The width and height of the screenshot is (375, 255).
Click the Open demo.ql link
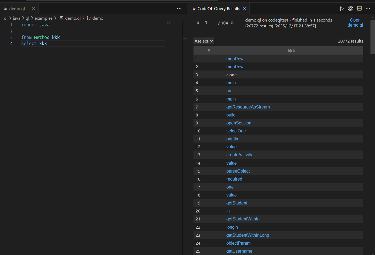[x=355, y=23]
